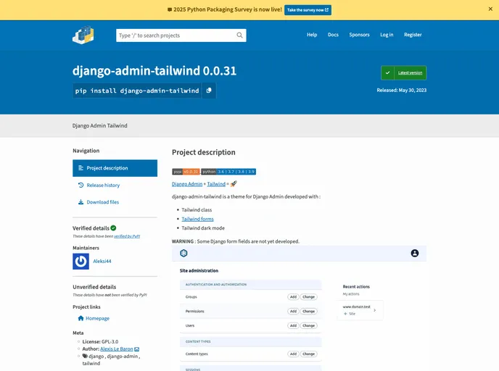
Task: Click the Latest version link
Action: pyautogui.click(x=410, y=72)
